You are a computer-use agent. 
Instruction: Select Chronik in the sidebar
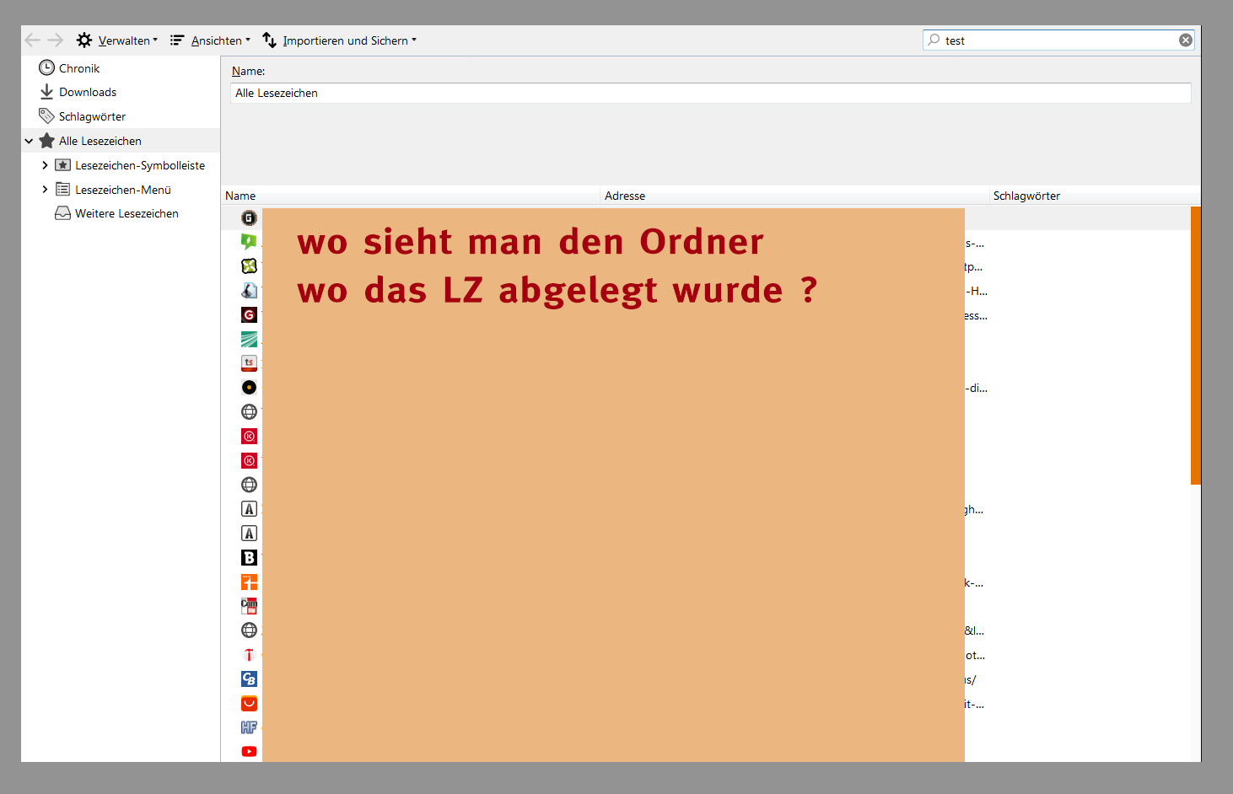(x=79, y=68)
